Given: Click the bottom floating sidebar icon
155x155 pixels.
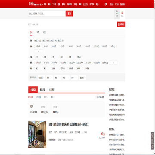Looking at the screenshot, I should pyautogui.click(x=152, y=147).
